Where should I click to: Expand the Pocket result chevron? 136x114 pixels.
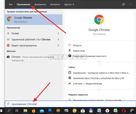(58, 33)
